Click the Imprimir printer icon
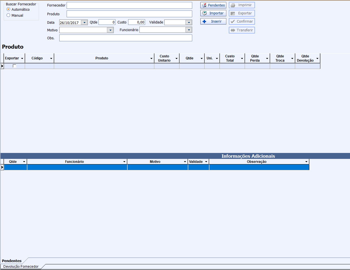Screen dimensions: 350x270 coord(233,5)
